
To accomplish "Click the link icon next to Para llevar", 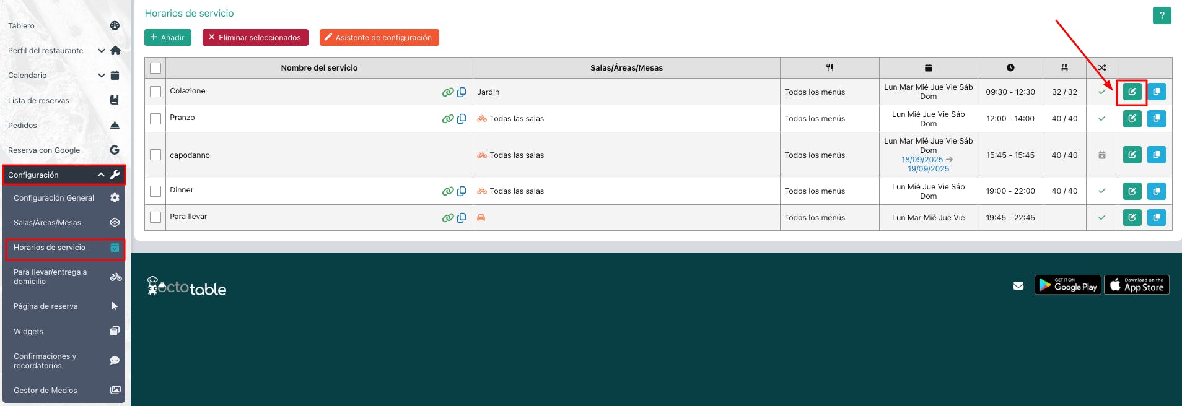I will click(448, 218).
